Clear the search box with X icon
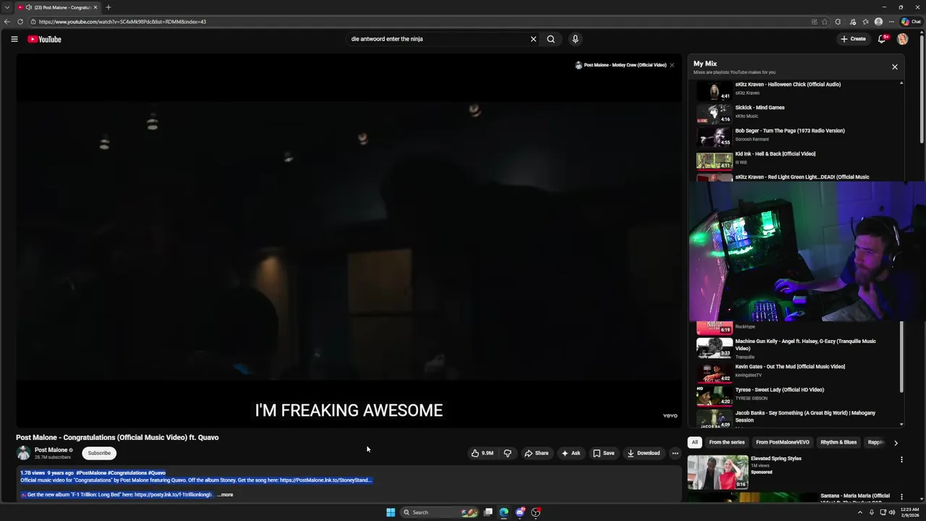 click(533, 39)
